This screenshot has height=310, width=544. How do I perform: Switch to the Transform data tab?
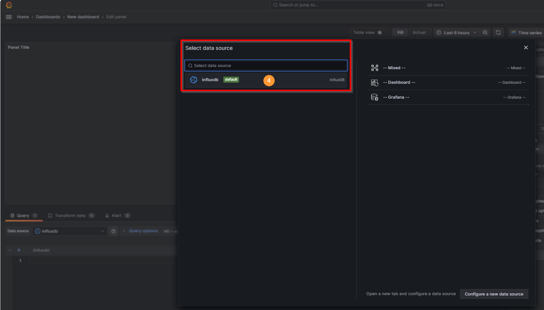point(71,215)
